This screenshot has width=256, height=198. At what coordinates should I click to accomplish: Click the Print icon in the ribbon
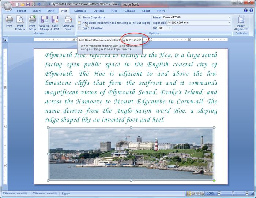click(x=9, y=22)
